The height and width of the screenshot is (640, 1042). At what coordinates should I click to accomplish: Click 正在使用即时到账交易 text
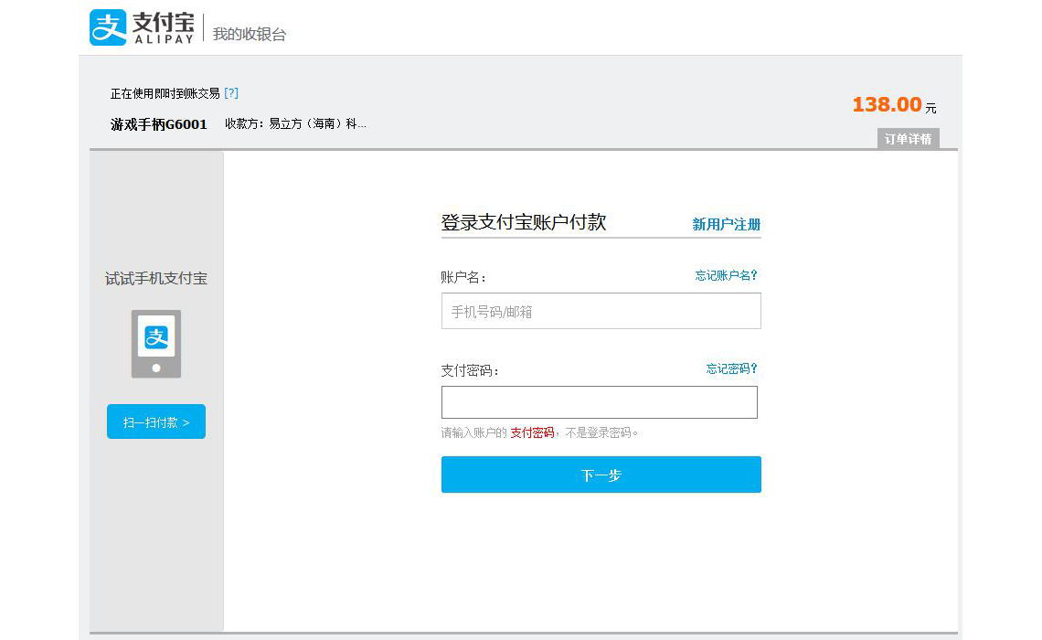[165, 93]
